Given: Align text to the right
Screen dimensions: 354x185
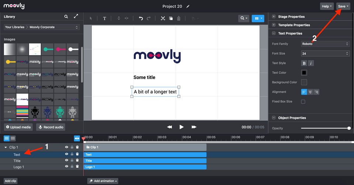Looking at the screenshot, I should click(316, 92).
